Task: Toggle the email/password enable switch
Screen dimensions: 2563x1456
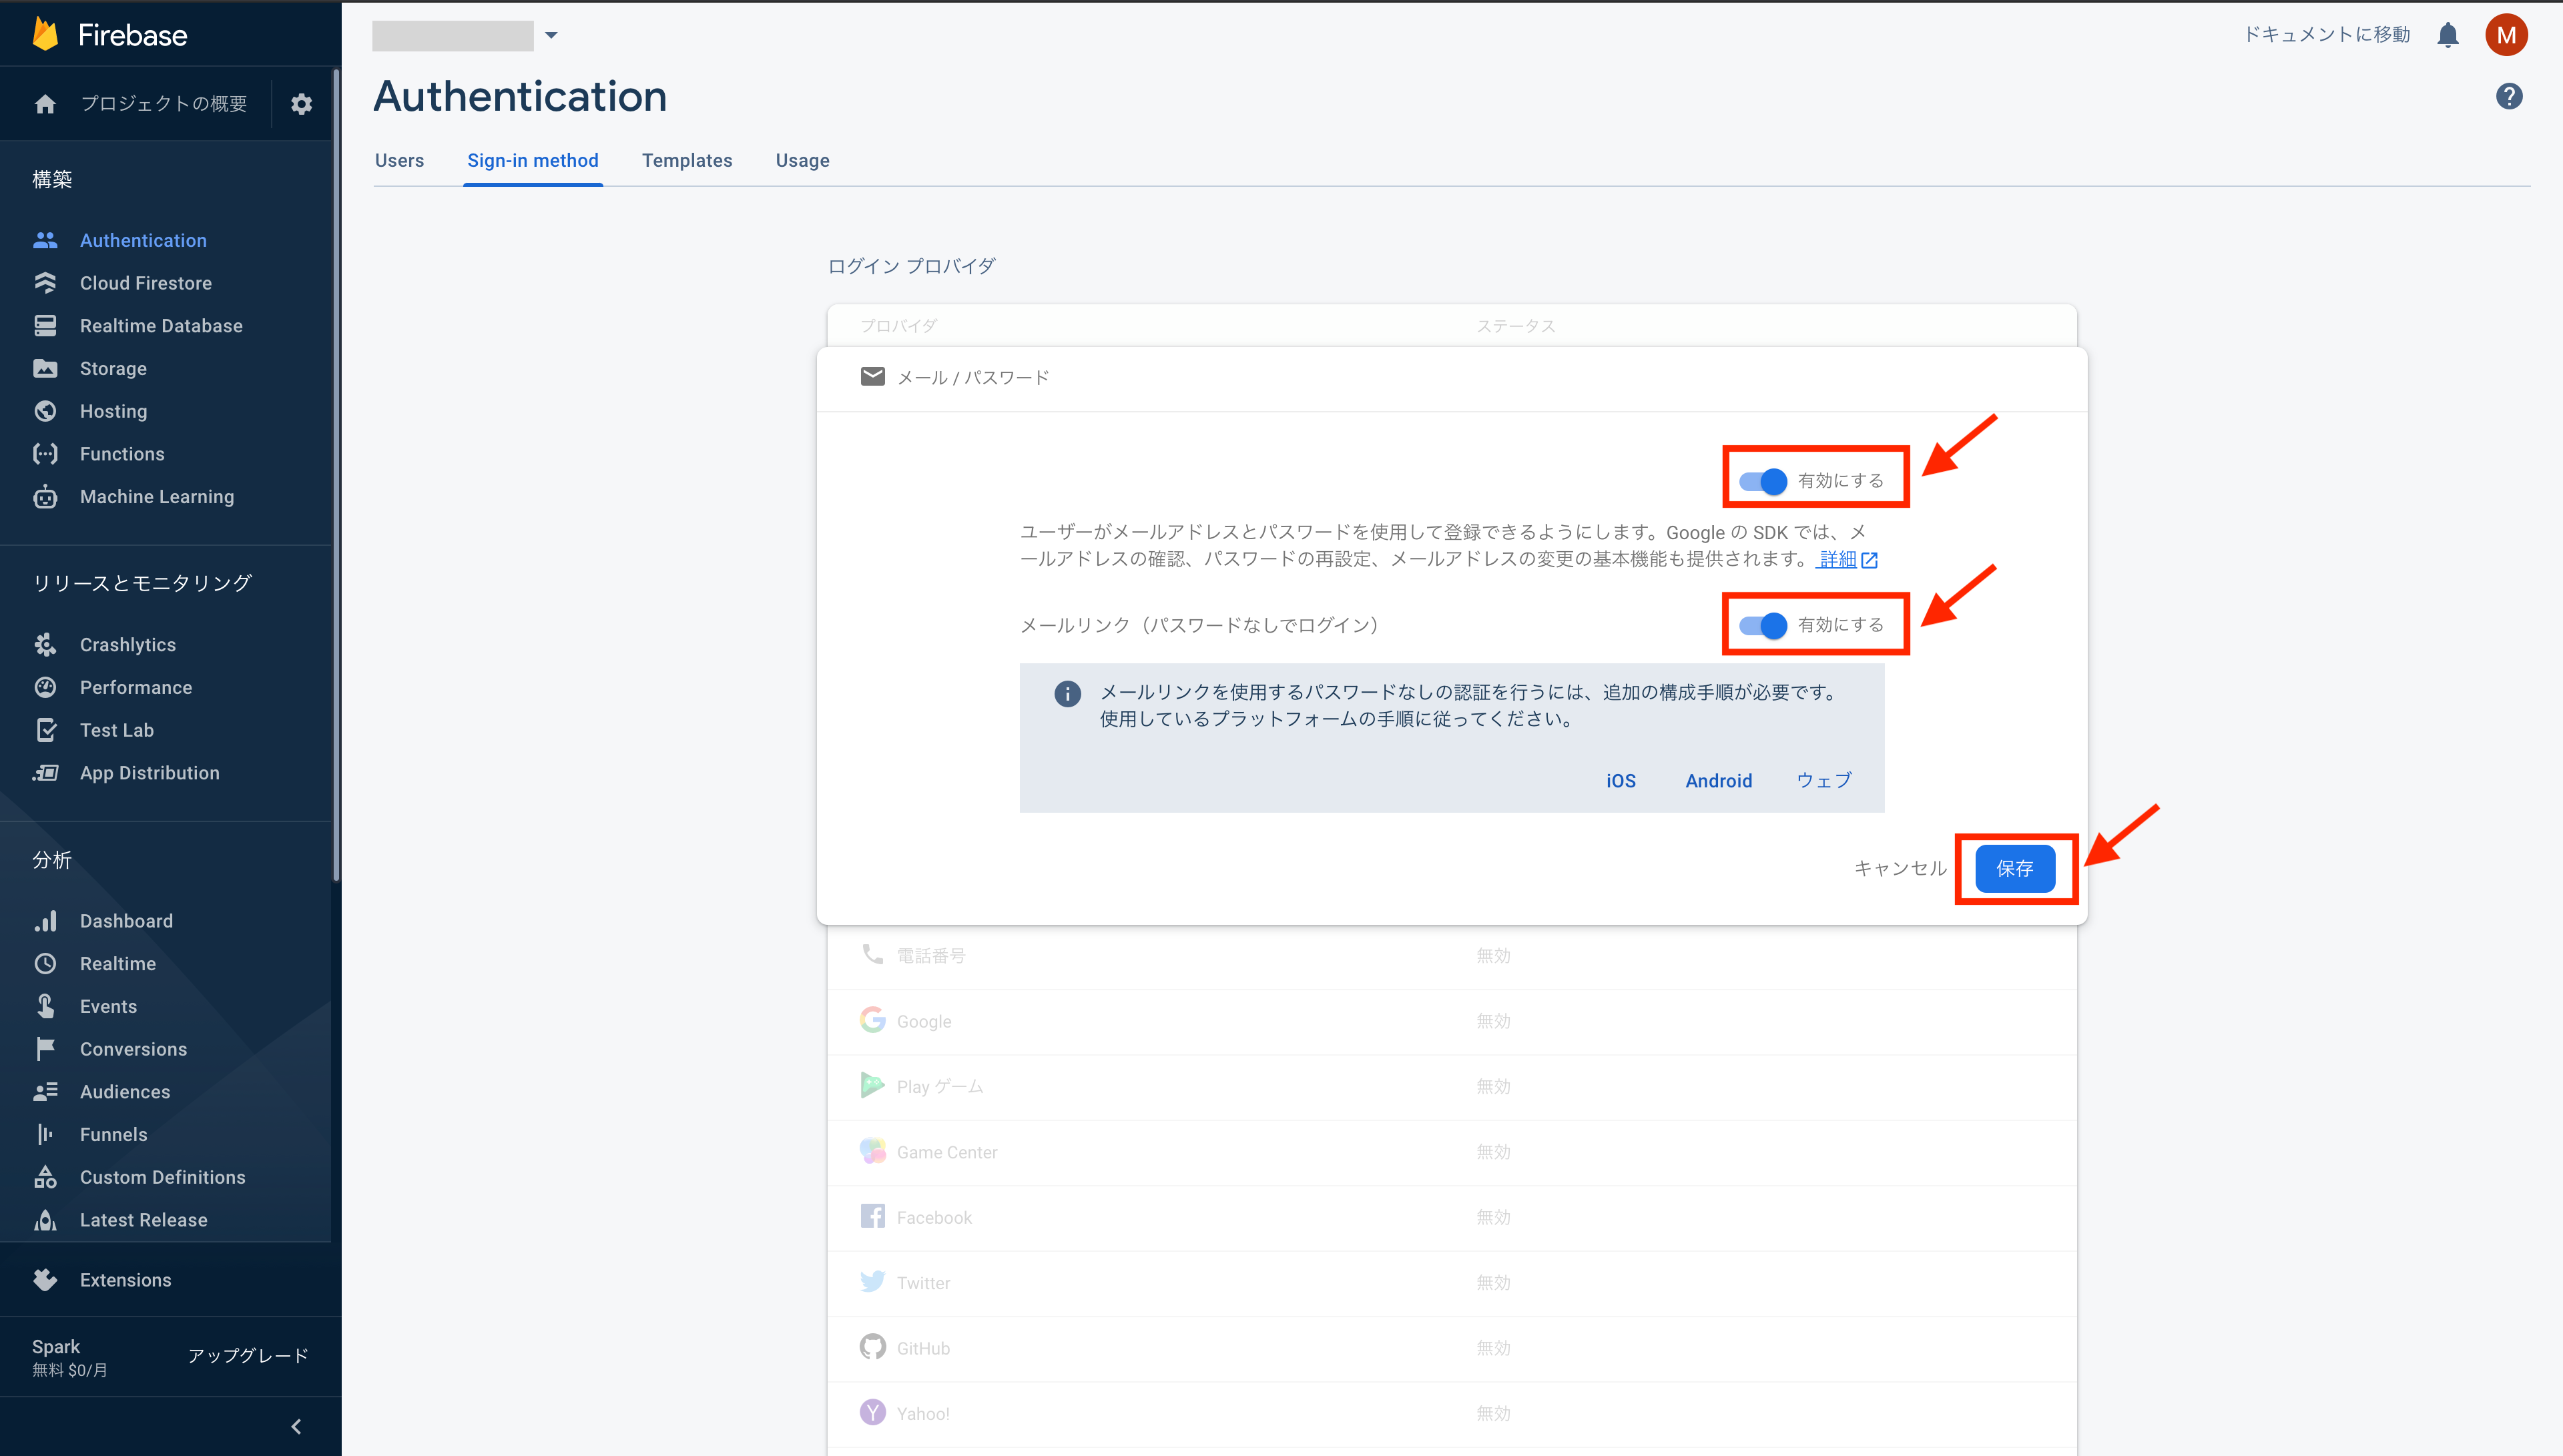Action: pyautogui.click(x=1763, y=481)
